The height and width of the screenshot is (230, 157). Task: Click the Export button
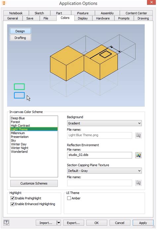pos(74,223)
